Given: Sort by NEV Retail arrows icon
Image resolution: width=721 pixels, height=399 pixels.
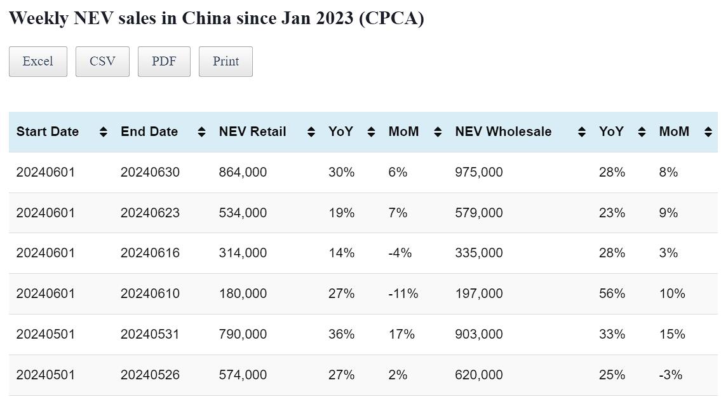Looking at the screenshot, I should (x=311, y=132).
